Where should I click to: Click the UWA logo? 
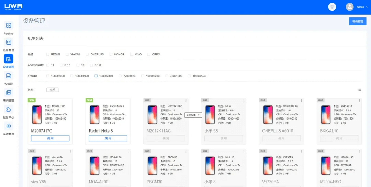(x=13, y=7)
